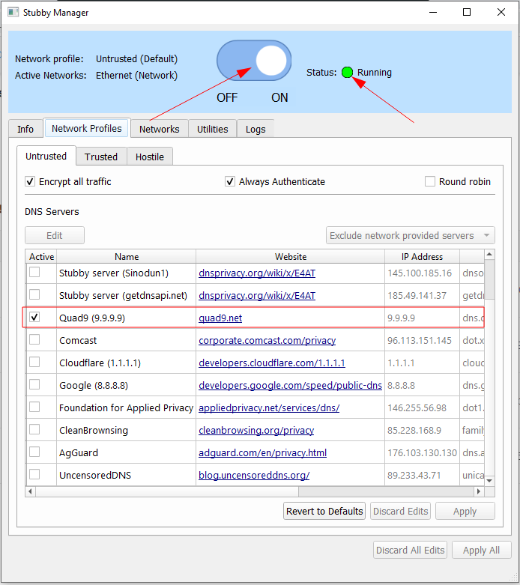Toggle the Stubby ON/OFF switch
The height and width of the screenshot is (585, 520).
pos(254,61)
